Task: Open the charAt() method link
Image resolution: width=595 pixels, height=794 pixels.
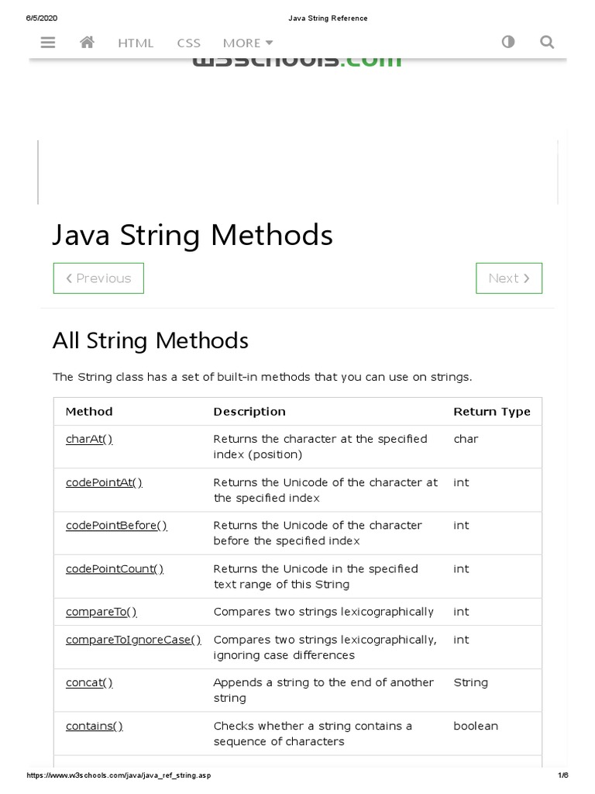Action: tap(89, 439)
